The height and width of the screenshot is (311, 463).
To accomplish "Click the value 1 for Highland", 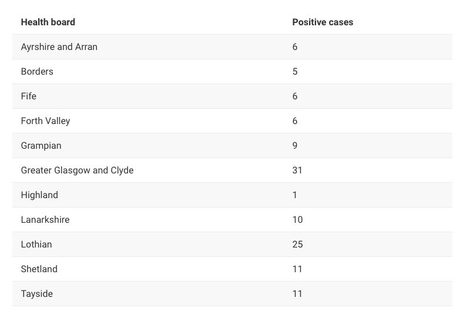I will (x=295, y=195).
